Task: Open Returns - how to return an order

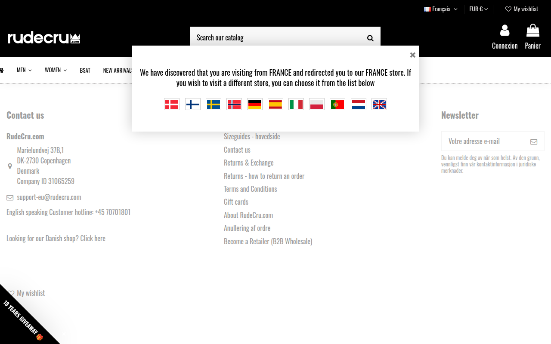Action: [264, 176]
